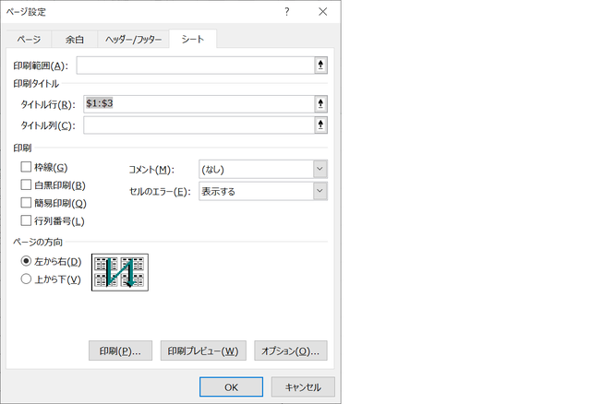Click the page order preview image

(119, 272)
